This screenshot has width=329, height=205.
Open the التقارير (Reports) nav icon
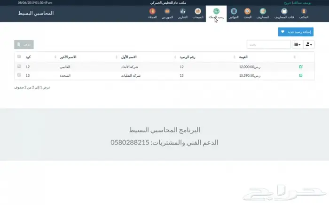pyautogui.click(x=183, y=14)
